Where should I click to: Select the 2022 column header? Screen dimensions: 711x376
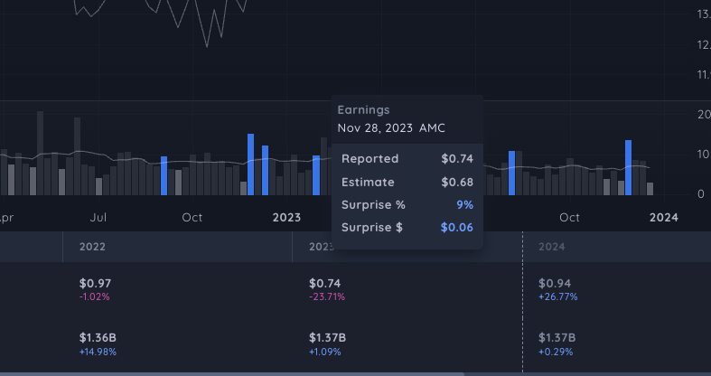92,246
